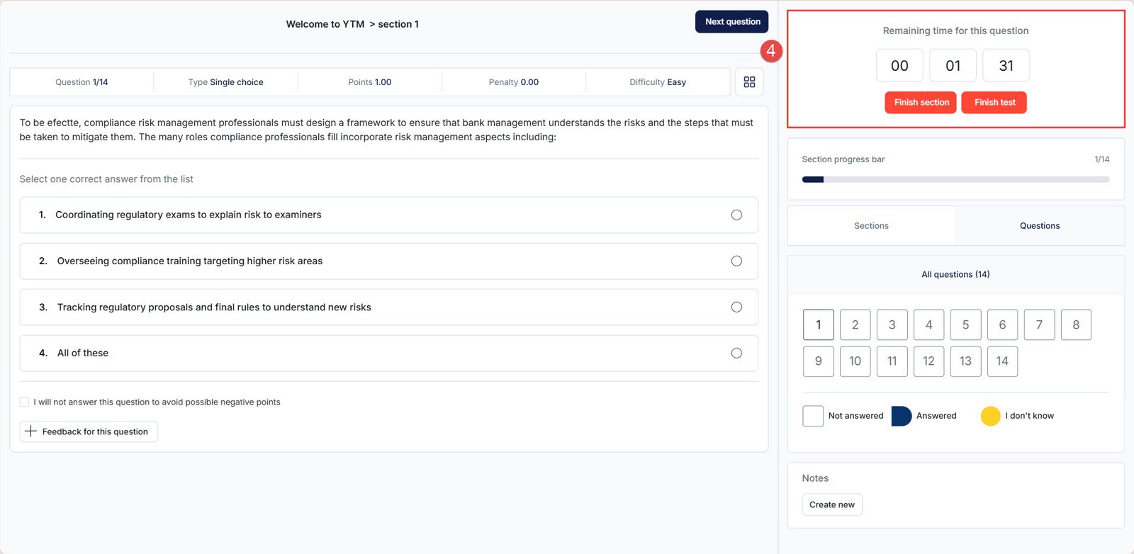Switch to the Questions tab
This screenshot has width=1134, height=554.
coord(1039,226)
